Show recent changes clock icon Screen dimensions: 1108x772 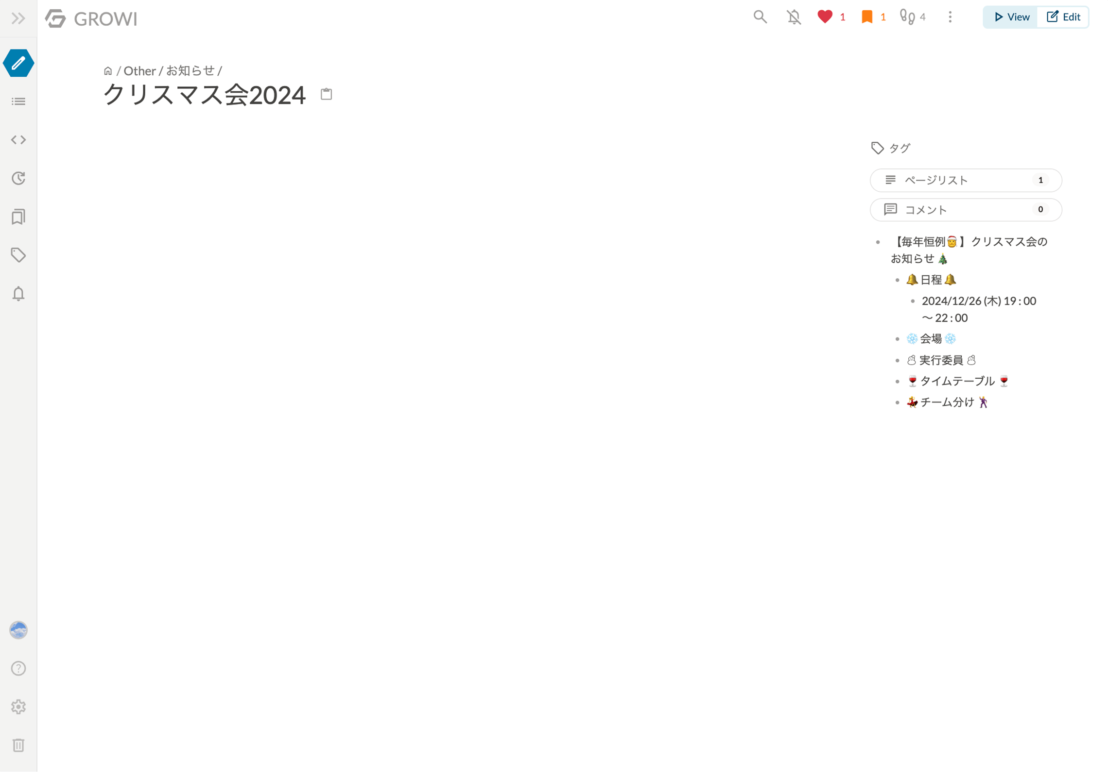(18, 178)
